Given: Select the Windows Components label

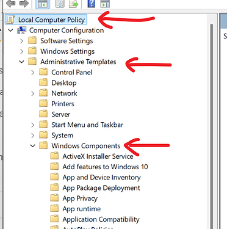Looking at the screenshot, I should tap(85, 146).
